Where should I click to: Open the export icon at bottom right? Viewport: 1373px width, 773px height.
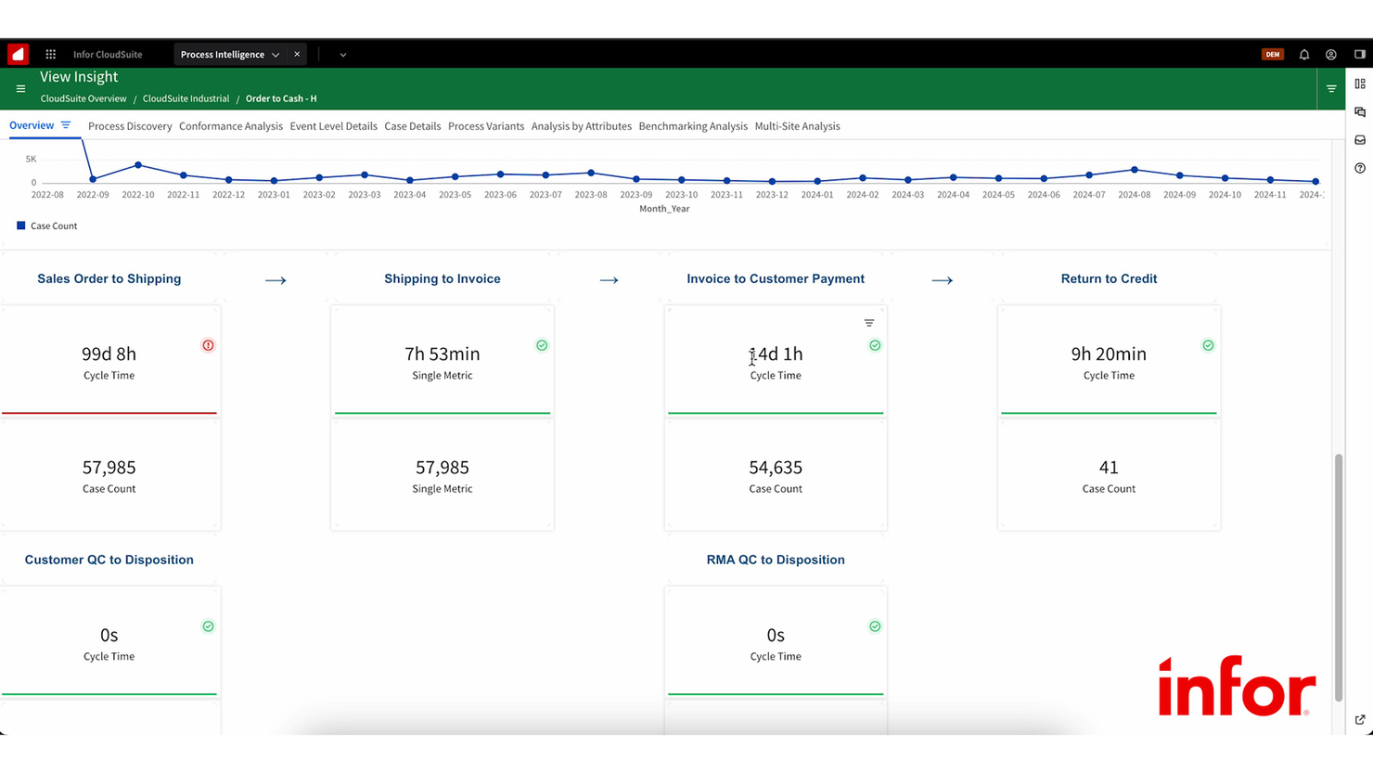(x=1360, y=720)
